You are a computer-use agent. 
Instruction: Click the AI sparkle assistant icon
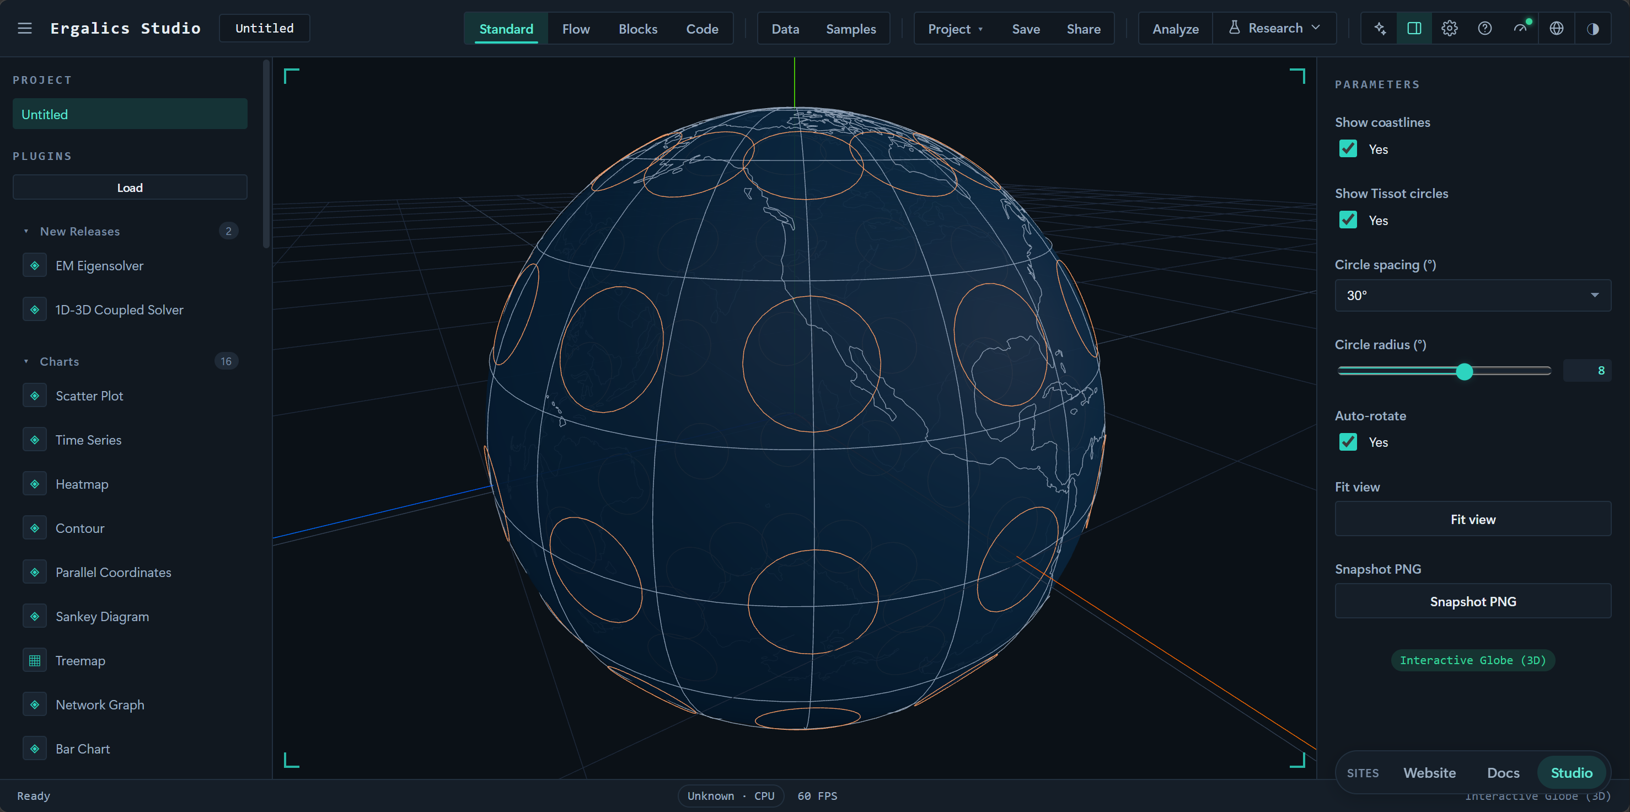click(1380, 29)
